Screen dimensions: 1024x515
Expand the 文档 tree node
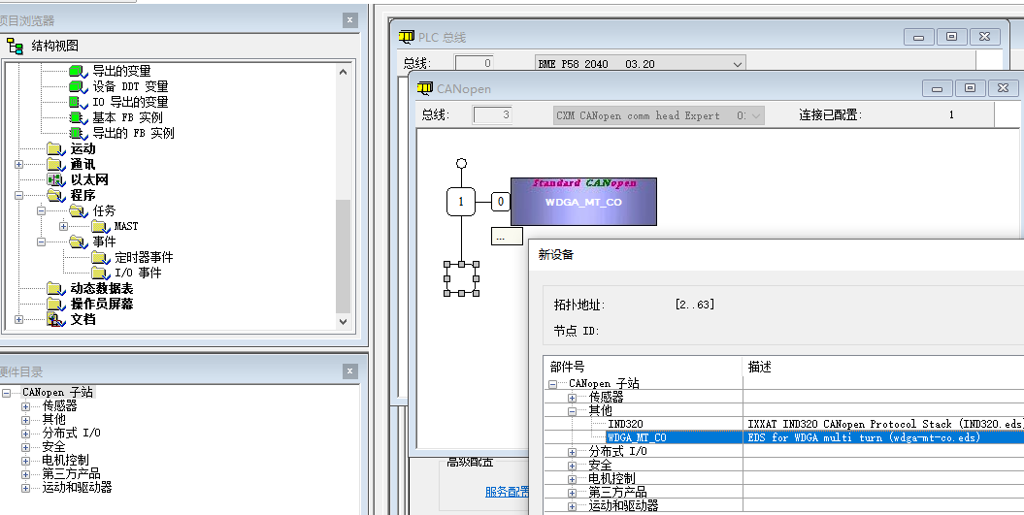point(19,320)
